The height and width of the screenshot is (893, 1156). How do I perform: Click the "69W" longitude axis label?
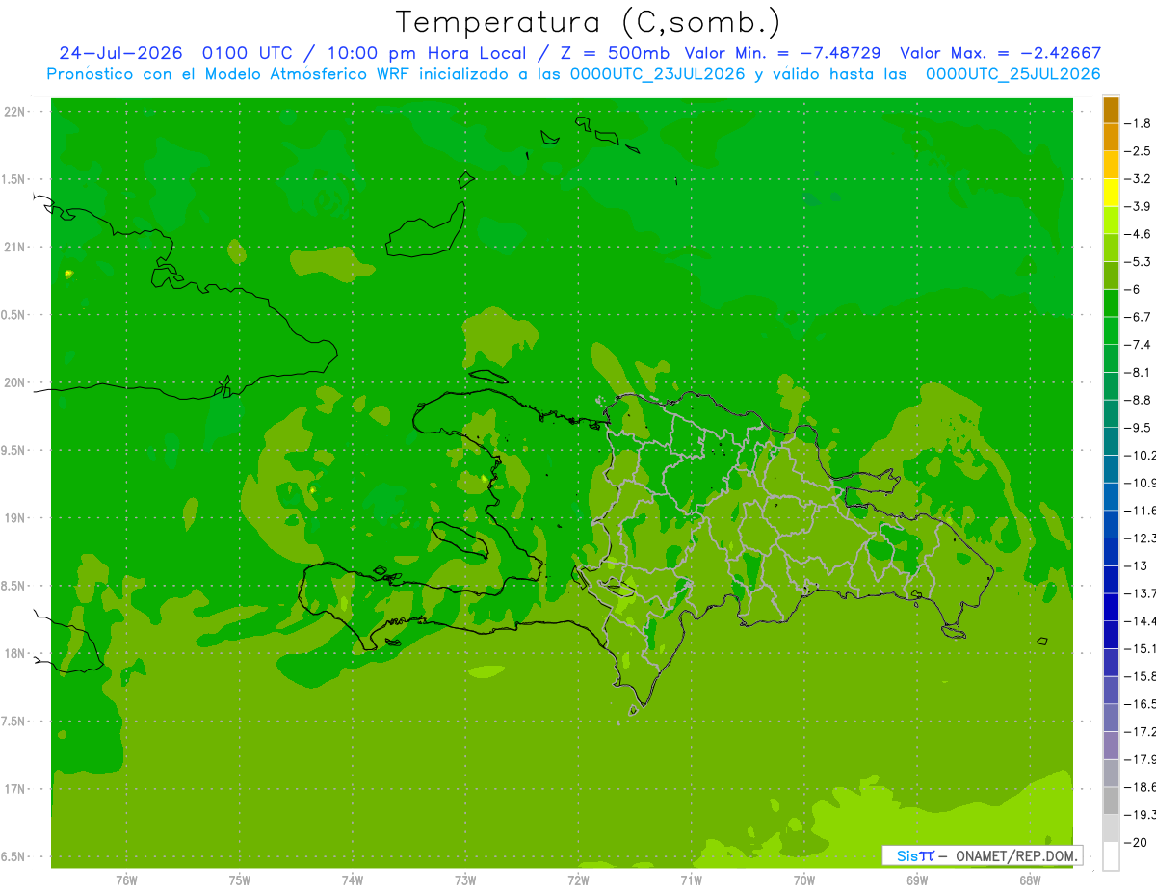917,879
